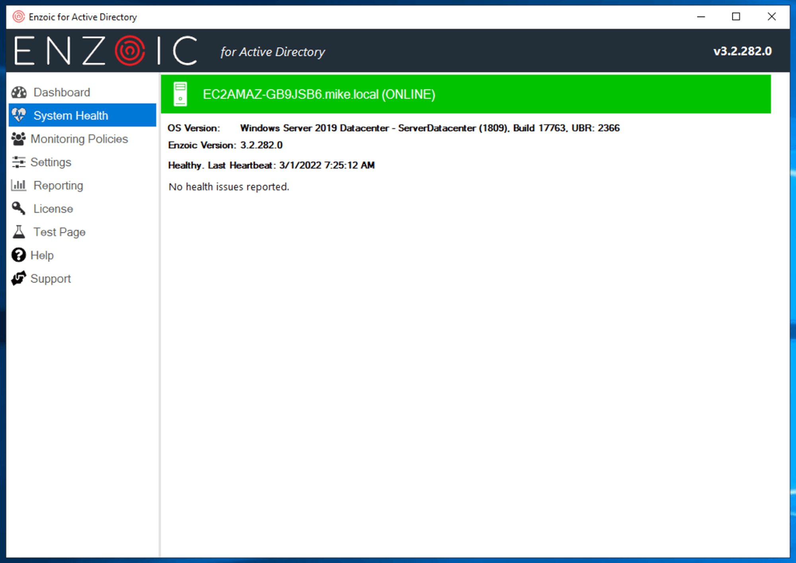The height and width of the screenshot is (563, 796).
Task: Click the License key icon
Action: point(18,208)
